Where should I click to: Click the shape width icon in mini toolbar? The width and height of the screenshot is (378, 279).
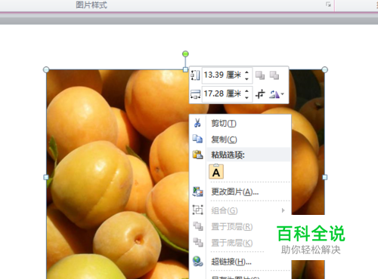[x=195, y=94]
